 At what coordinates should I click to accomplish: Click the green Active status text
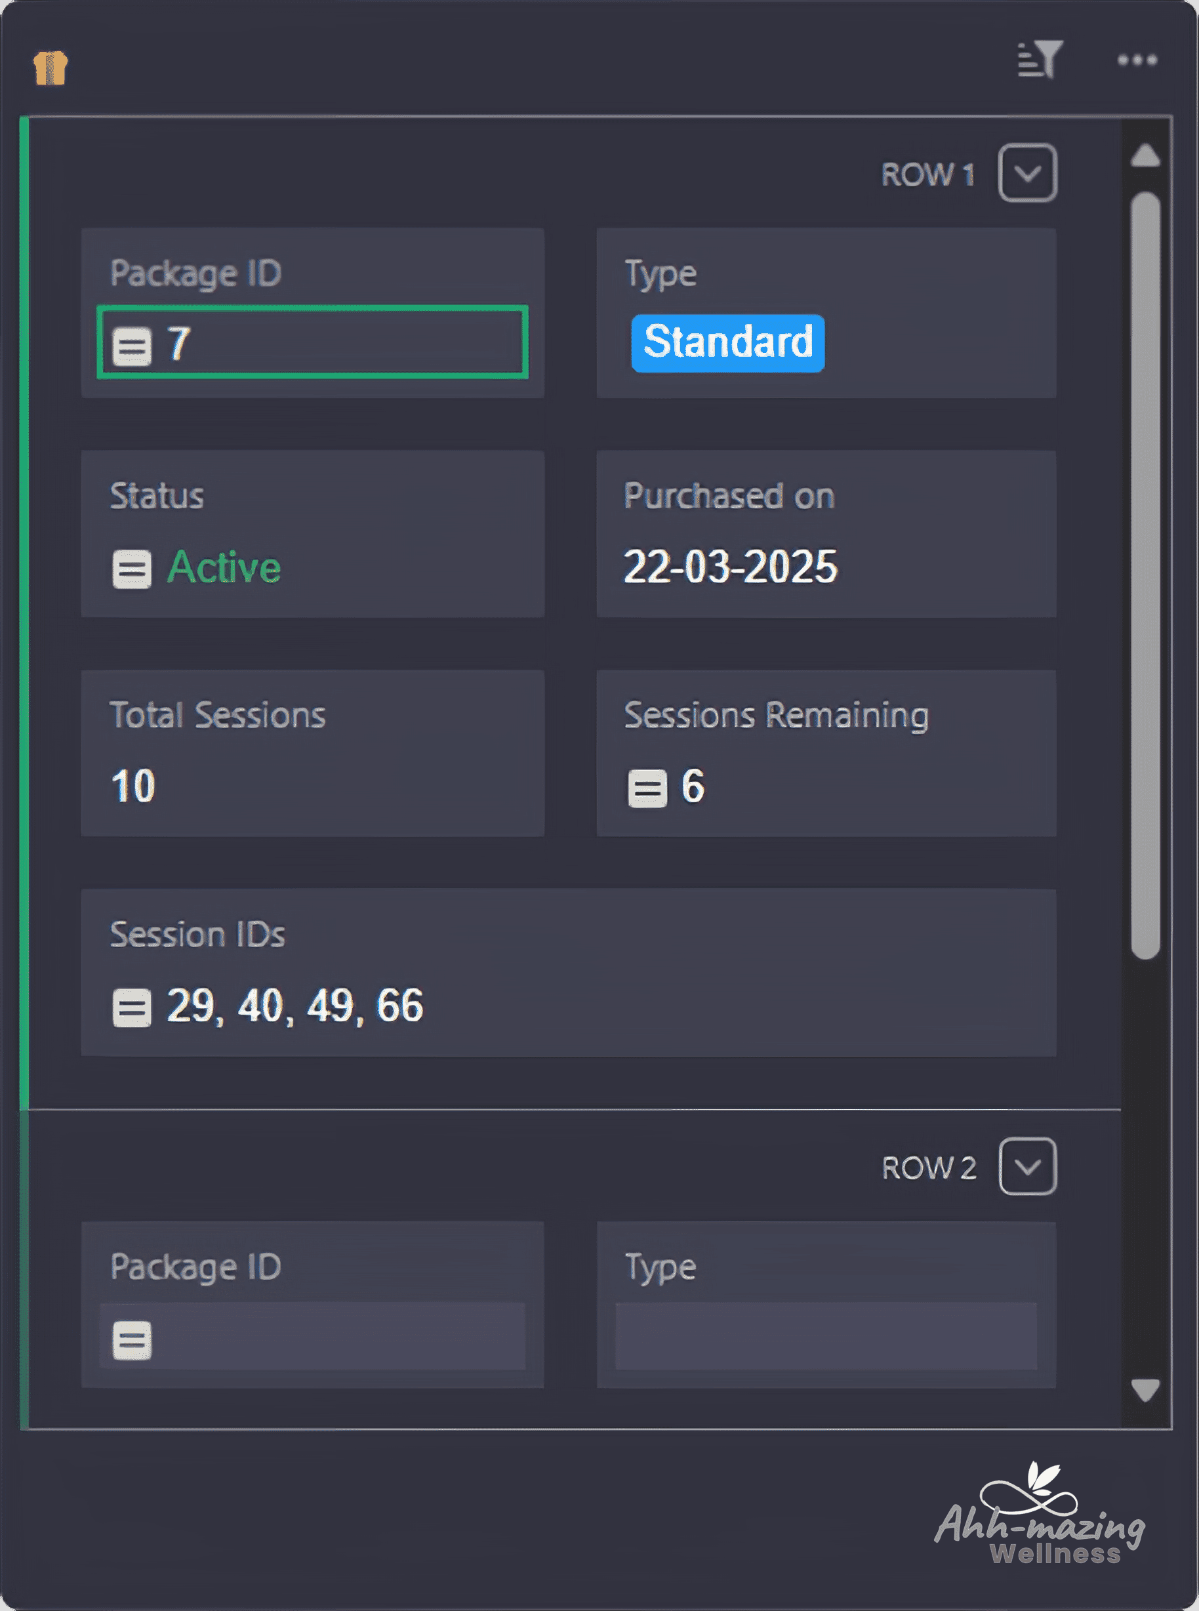(x=224, y=567)
